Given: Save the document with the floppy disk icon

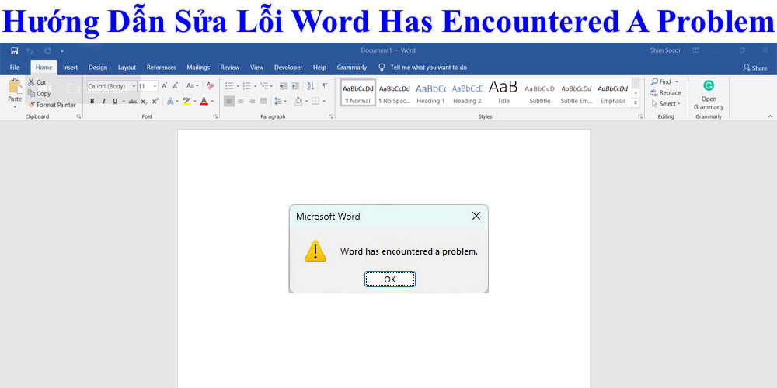Looking at the screenshot, I should tap(14, 50).
